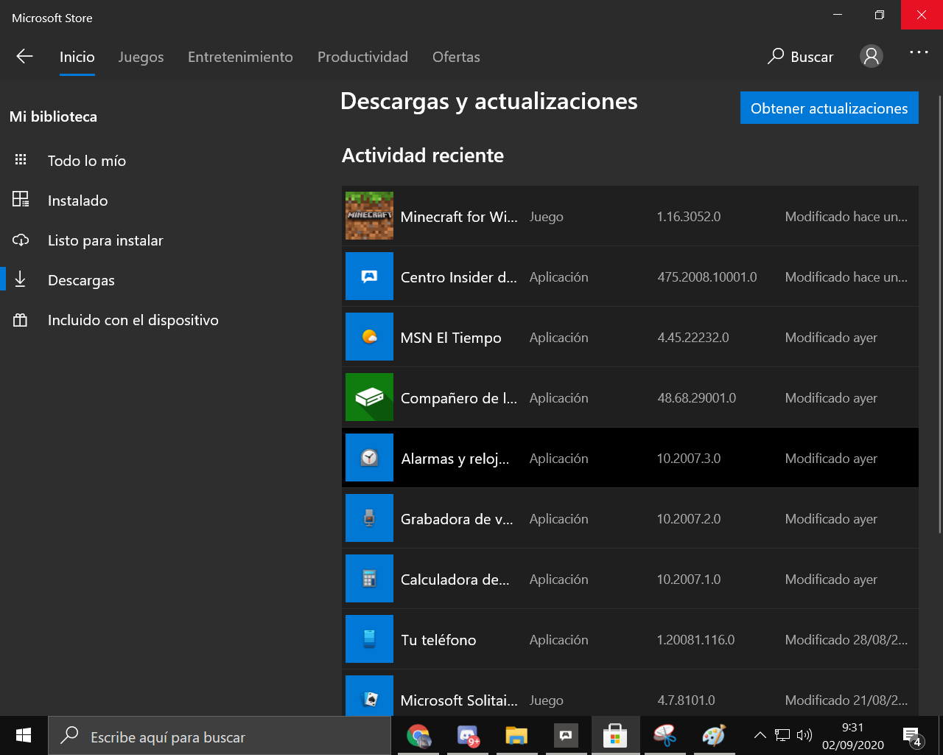Open the volume speaker icon
The width and height of the screenshot is (943, 755).
coord(804,735)
